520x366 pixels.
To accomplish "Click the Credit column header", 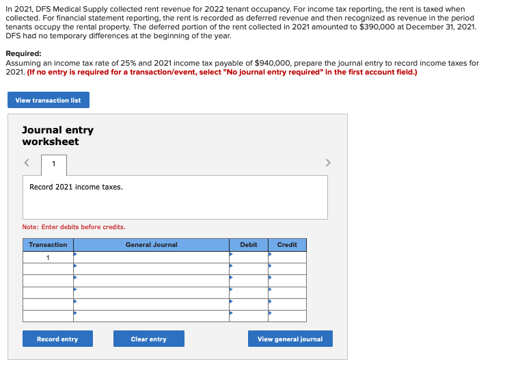I will click(x=287, y=245).
